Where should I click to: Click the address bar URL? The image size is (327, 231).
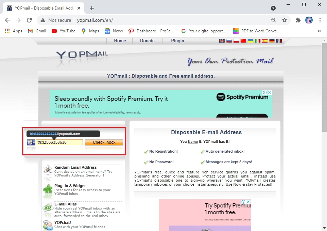tap(95, 20)
